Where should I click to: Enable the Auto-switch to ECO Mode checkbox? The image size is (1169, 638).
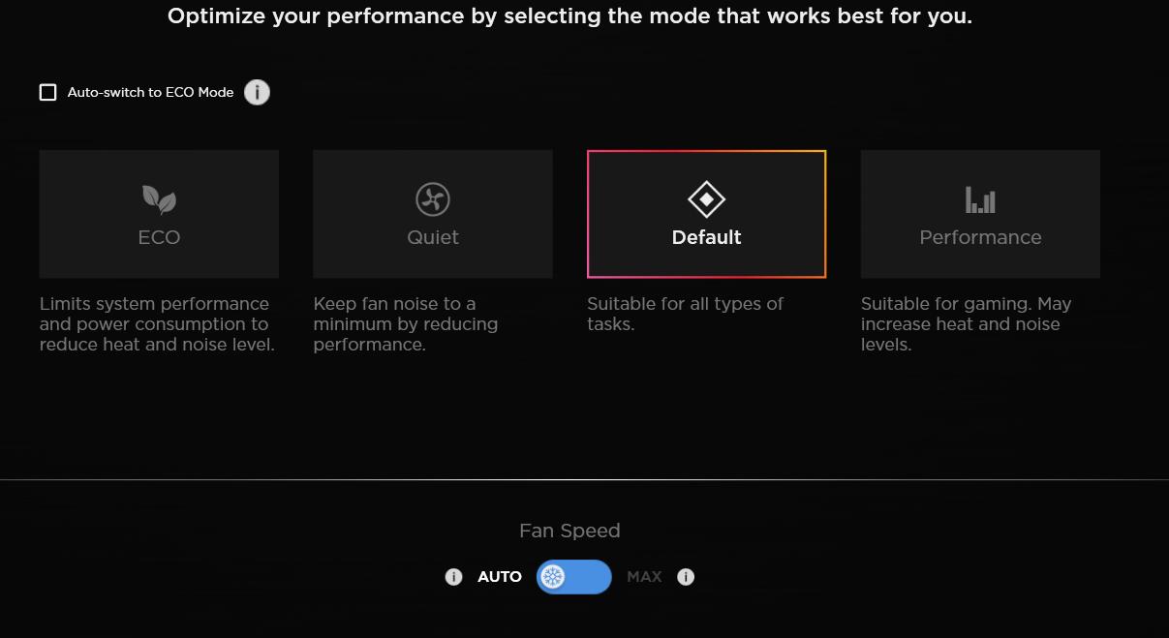click(47, 93)
